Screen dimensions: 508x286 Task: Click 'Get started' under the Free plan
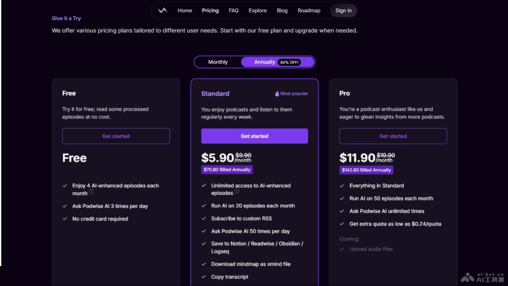point(116,136)
